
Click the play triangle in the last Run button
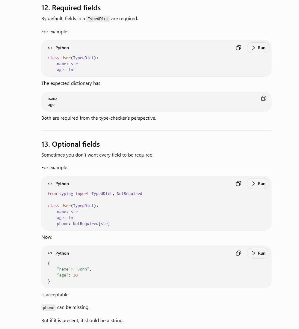253,253
